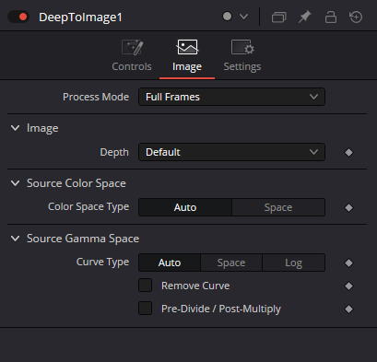Set Color Space Type to Auto

coord(185,207)
